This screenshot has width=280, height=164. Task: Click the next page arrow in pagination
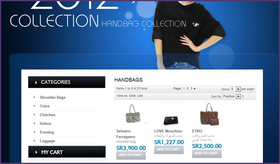195,89
